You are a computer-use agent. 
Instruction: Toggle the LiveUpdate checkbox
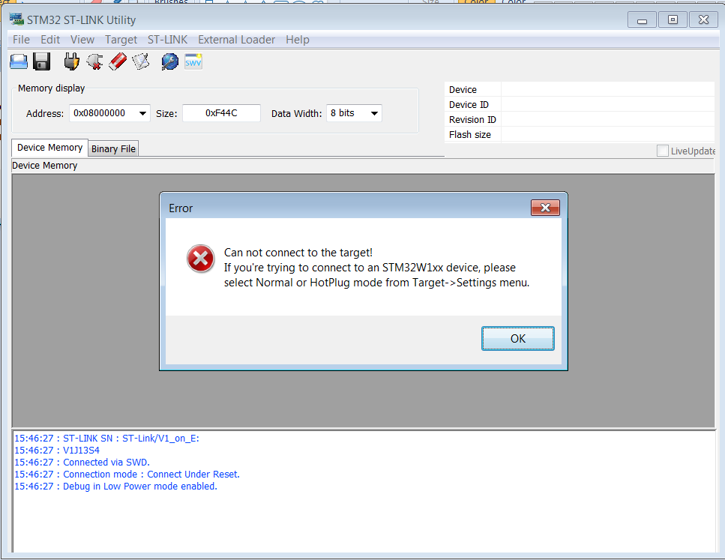[x=663, y=151]
